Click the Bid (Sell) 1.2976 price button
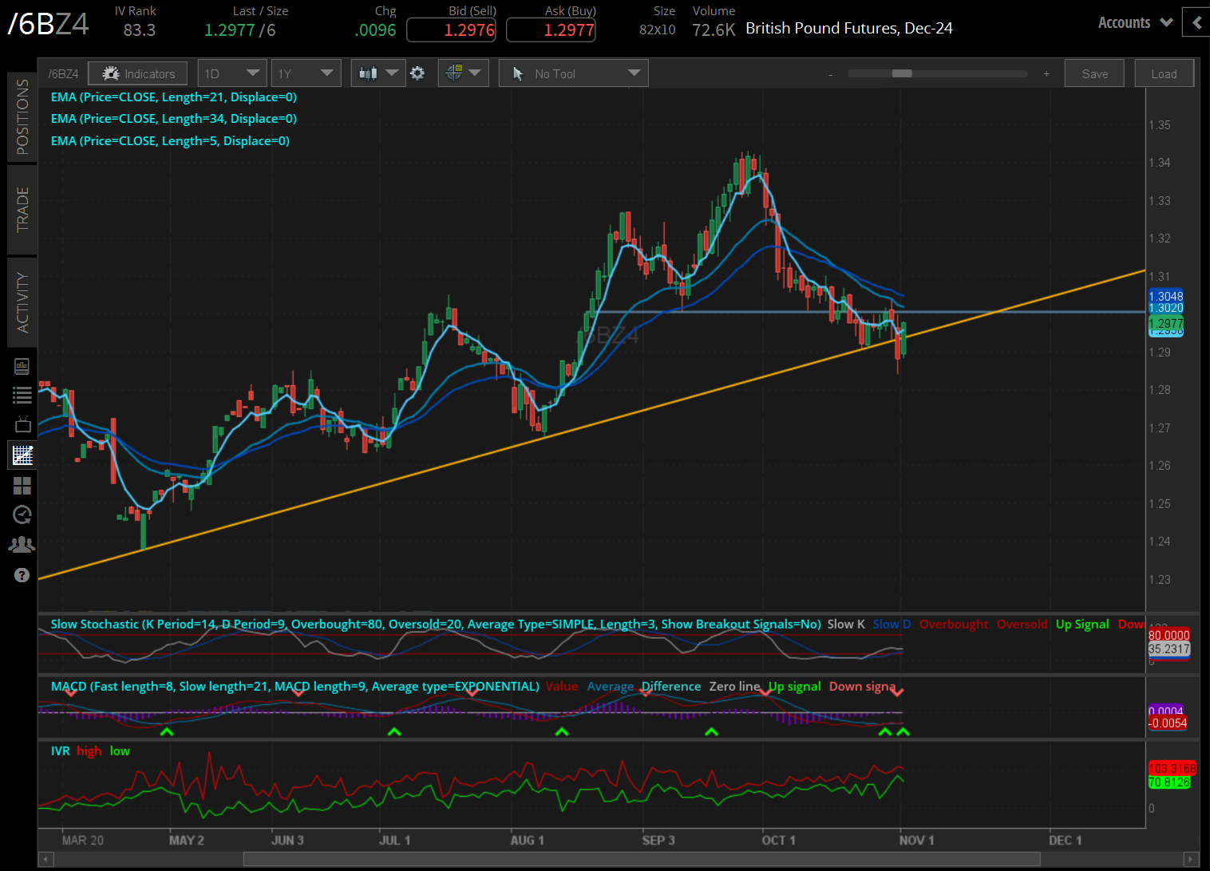Screen dimensions: 1210x871 click(451, 30)
